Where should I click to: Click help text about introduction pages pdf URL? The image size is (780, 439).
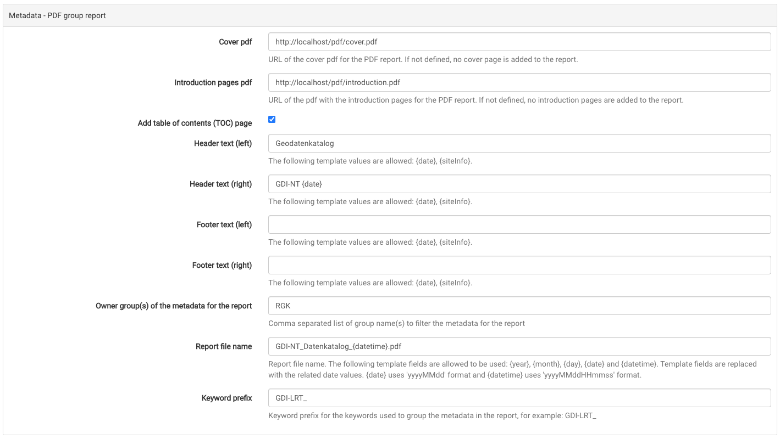(x=476, y=100)
